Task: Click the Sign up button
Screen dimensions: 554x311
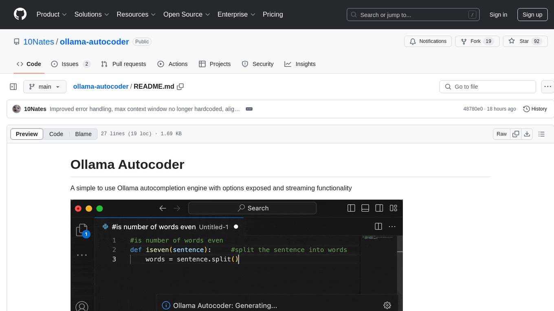Action: tap(532, 15)
